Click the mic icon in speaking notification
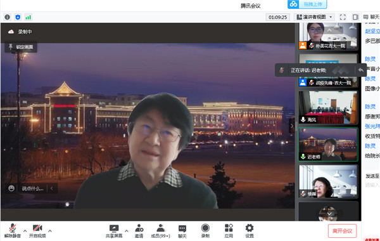This screenshot has height=241, width=380. point(281,70)
